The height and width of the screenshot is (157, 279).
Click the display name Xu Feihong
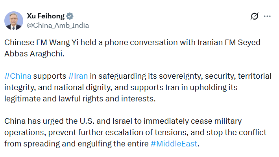coord(46,16)
